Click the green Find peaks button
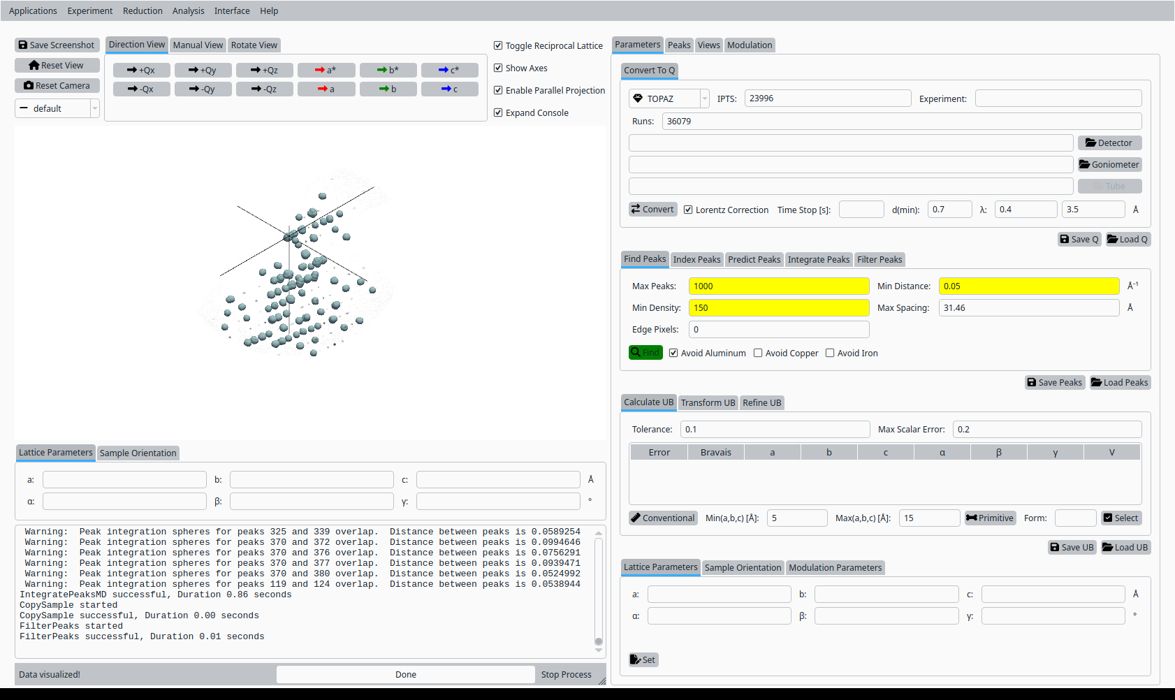 645,353
